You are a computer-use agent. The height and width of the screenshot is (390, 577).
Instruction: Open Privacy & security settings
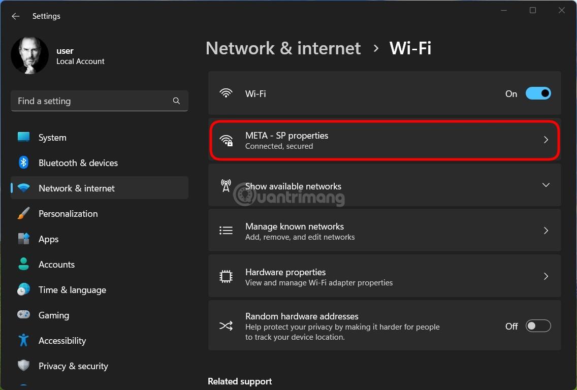(100, 366)
